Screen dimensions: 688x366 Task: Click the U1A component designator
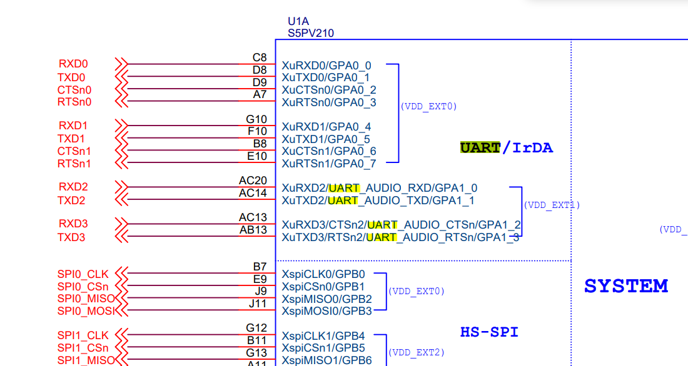point(298,21)
